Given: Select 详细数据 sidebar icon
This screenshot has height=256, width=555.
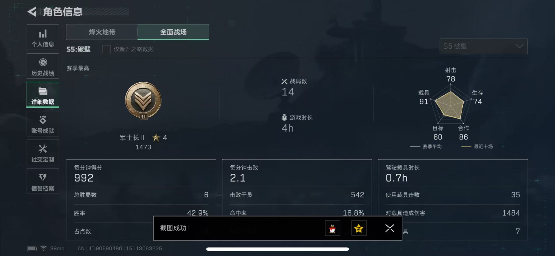Looking at the screenshot, I should (x=43, y=95).
